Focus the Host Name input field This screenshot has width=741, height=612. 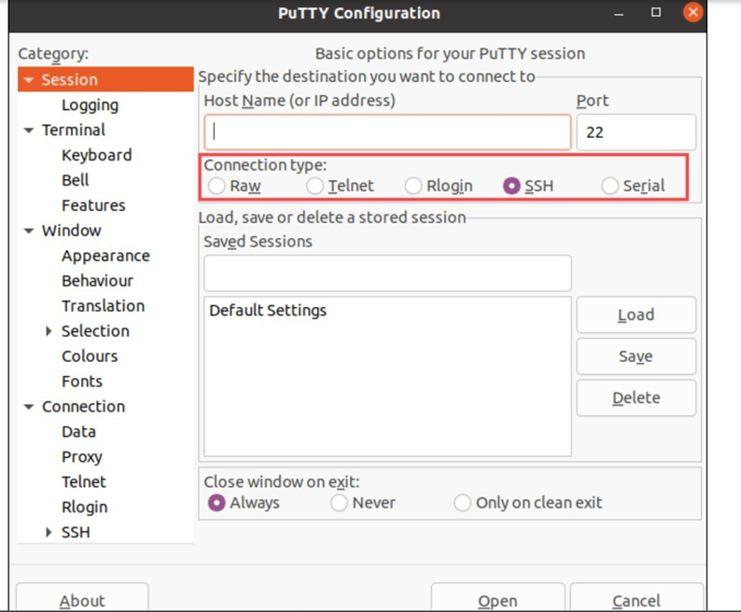pos(387,132)
